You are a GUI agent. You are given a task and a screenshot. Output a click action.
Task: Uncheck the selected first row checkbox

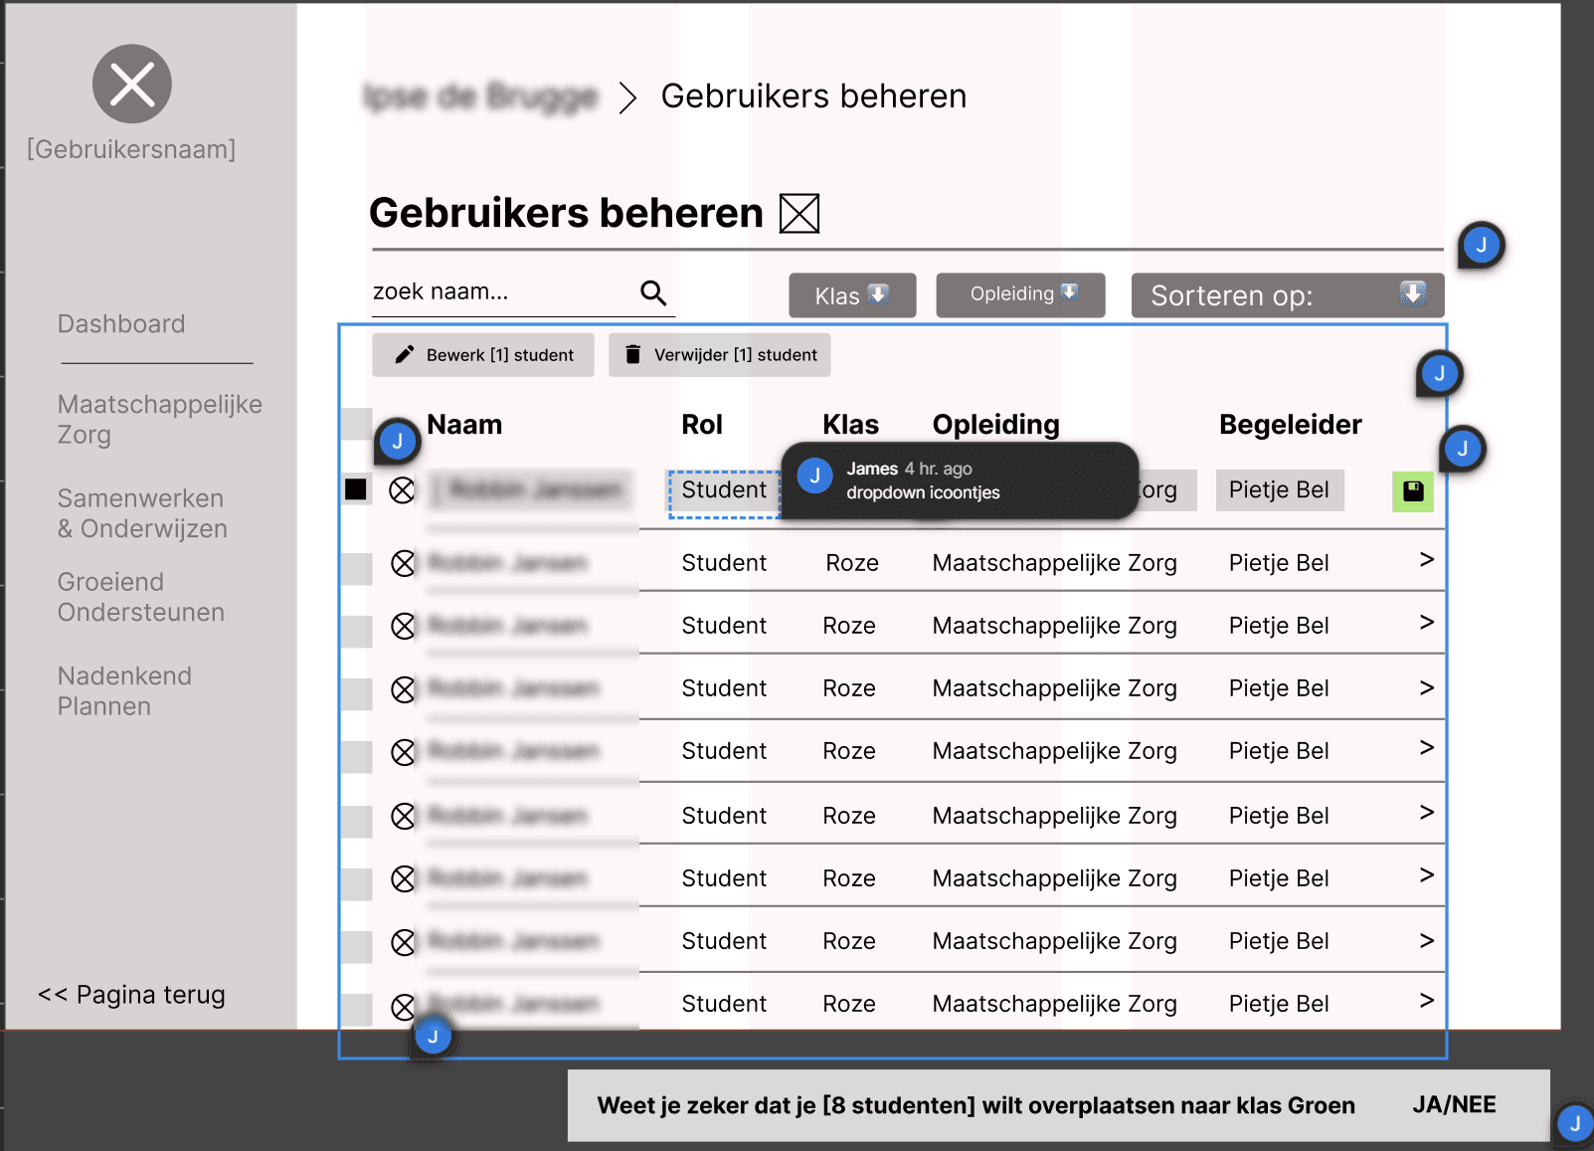tap(356, 489)
